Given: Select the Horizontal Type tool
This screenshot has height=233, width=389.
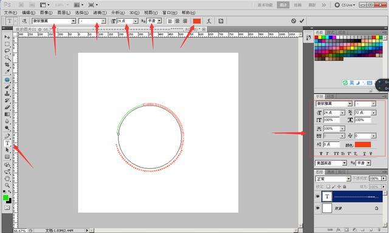Looking at the screenshot, I should point(7,143).
